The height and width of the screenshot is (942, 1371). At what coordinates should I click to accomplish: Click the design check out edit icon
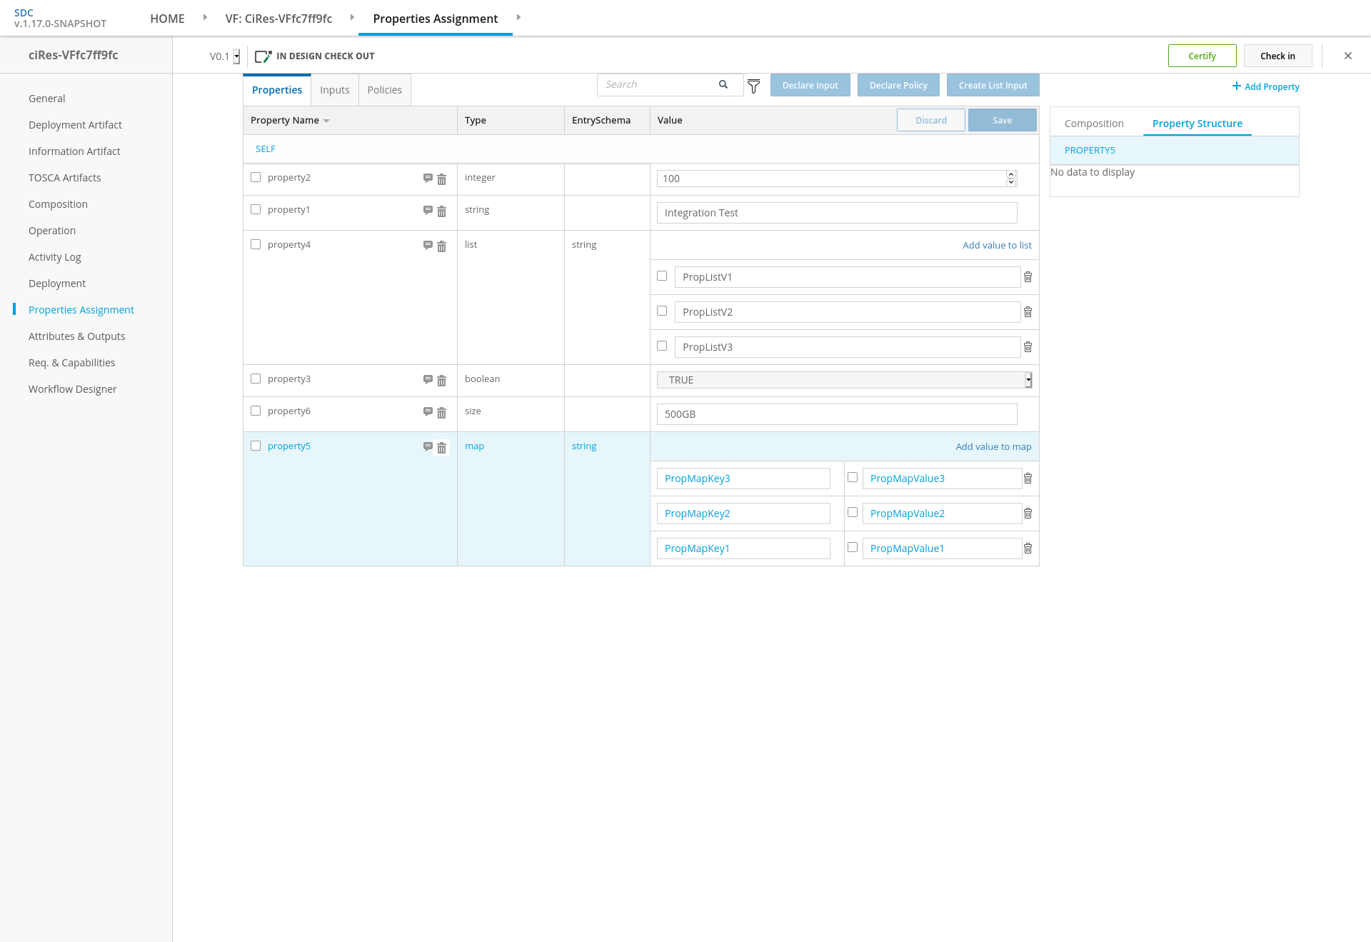point(263,56)
